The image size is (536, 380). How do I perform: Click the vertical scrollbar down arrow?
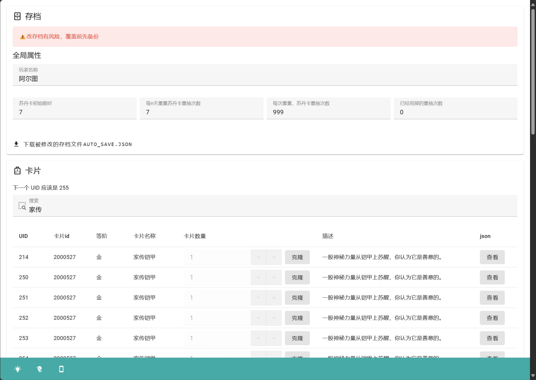pyautogui.click(x=533, y=376)
